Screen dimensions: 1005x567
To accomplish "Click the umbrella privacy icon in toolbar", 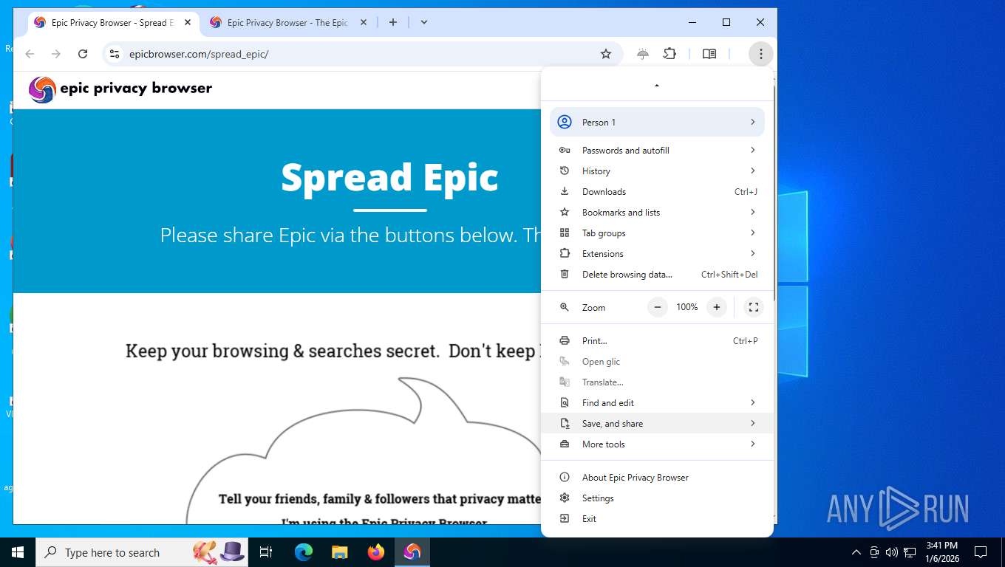I will tap(643, 54).
